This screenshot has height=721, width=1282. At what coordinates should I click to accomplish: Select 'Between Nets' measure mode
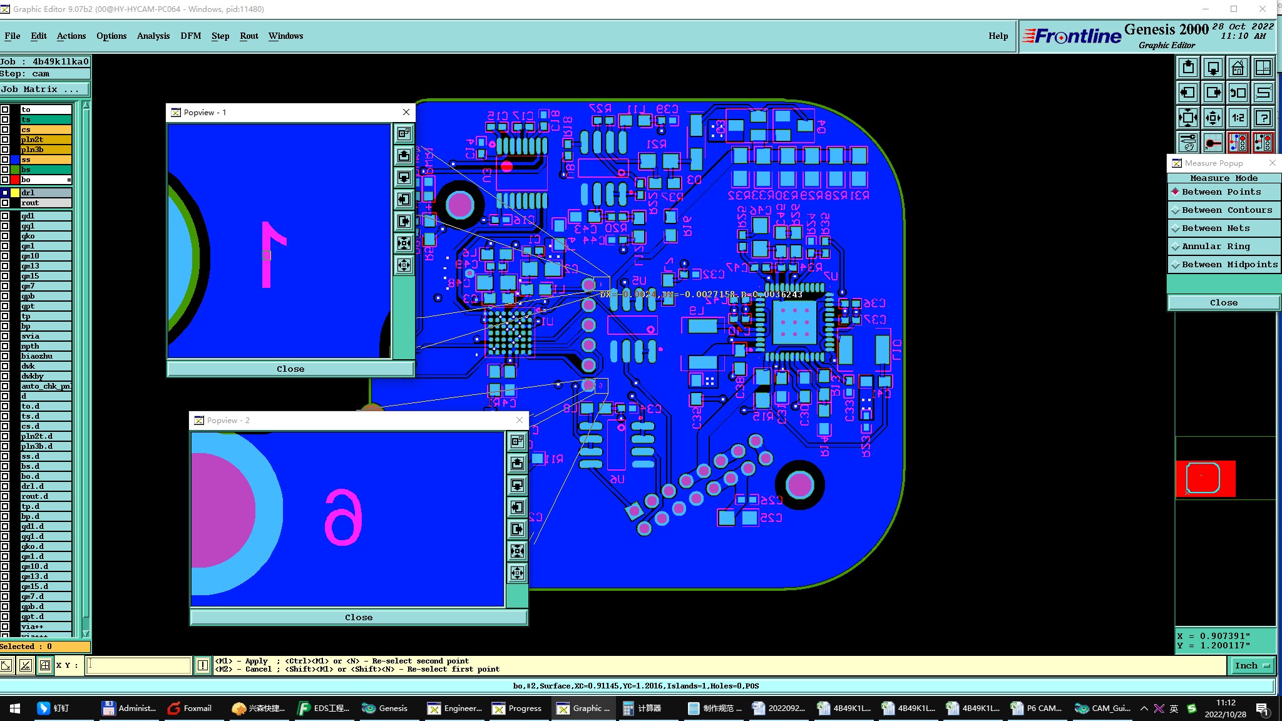pyautogui.click(x=1224, y=228)
